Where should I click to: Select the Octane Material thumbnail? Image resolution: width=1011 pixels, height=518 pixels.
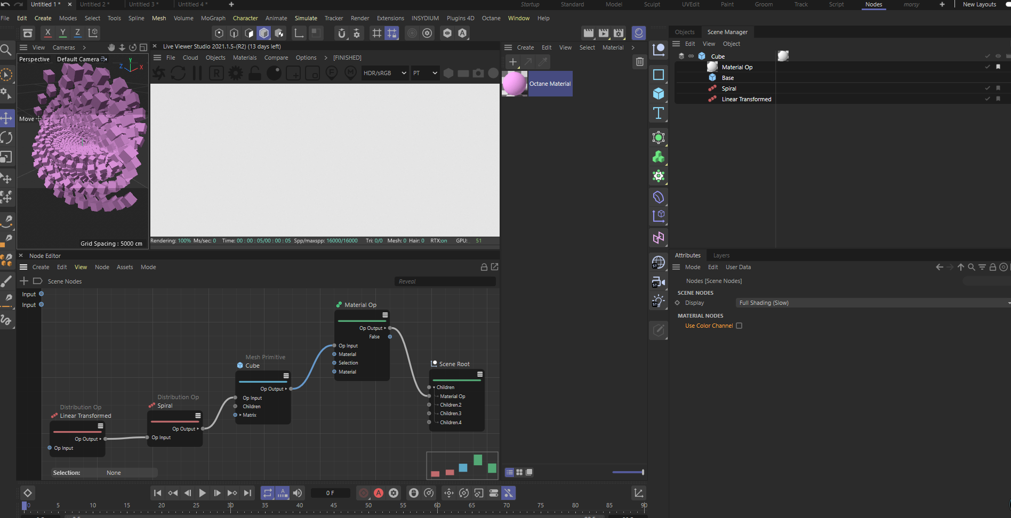point(515,84)
